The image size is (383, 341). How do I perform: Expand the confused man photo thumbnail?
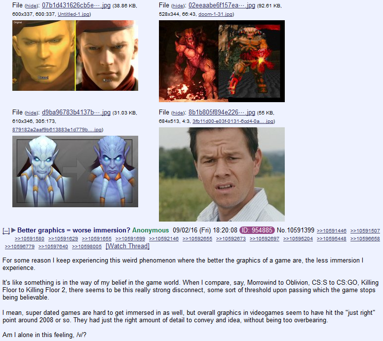pos(222,174)
